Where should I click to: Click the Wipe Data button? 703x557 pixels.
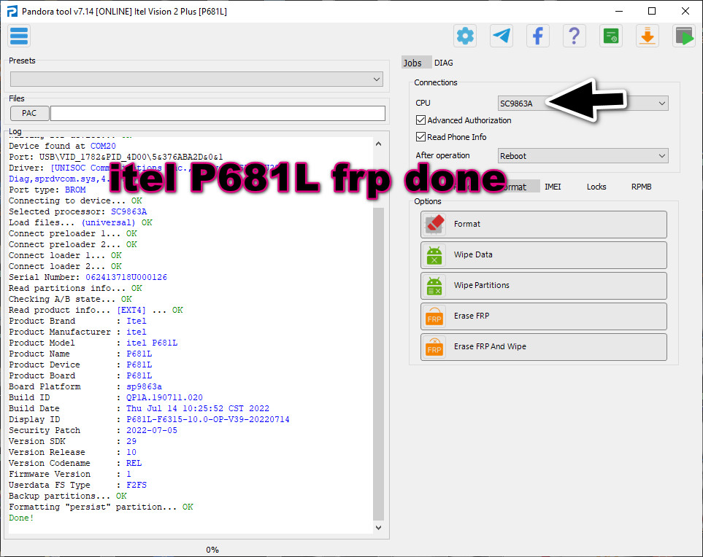(x=543, y=254)
